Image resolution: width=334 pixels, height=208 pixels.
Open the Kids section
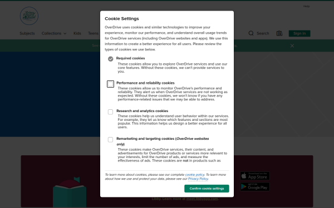(x=77, y=33)
